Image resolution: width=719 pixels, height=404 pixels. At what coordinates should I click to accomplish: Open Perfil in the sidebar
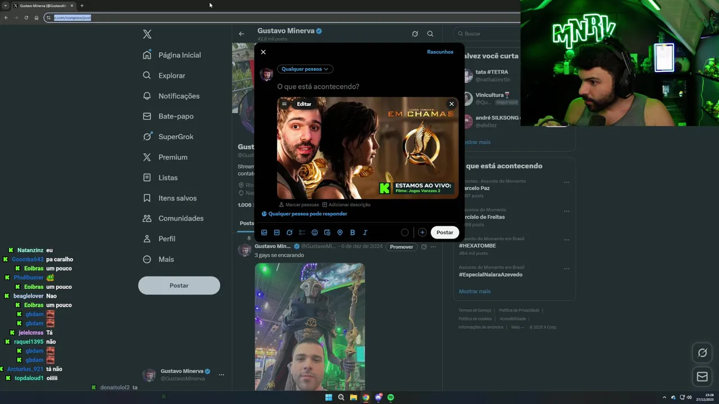click(x=159, y=238)
